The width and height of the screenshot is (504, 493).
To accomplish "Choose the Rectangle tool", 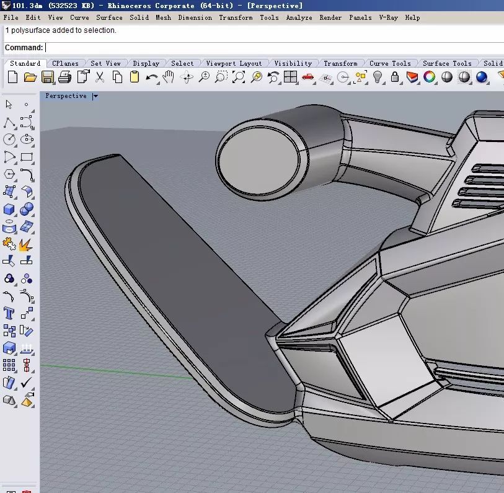I will coord(27,157).
